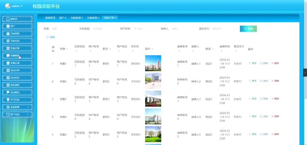
Task: Click the 改动 edit icon in row 2
Action: 261,81
